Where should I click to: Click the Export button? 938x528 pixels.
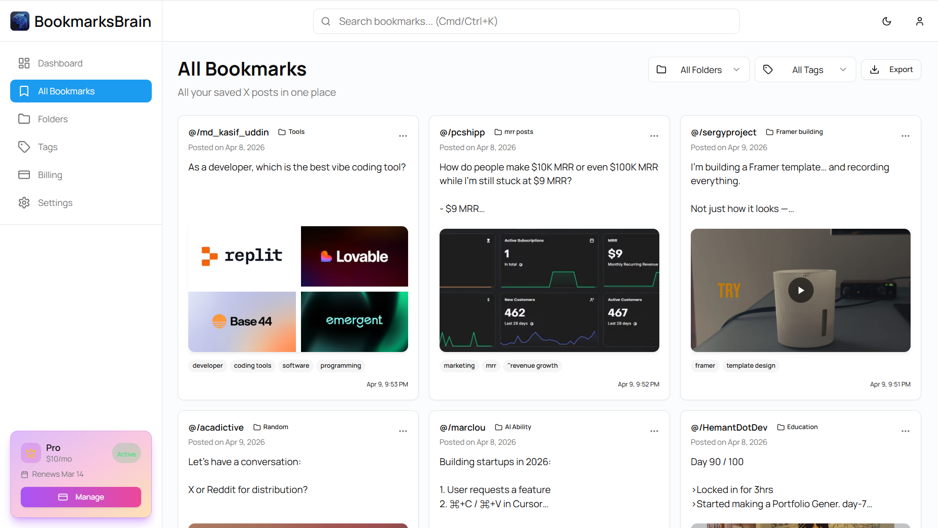tap(891, 69)
